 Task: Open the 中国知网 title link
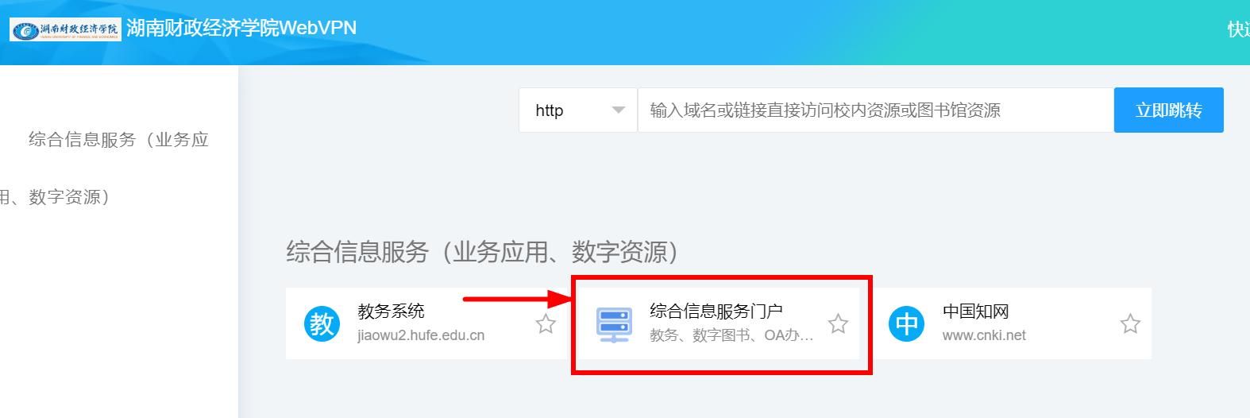(975, 312)
